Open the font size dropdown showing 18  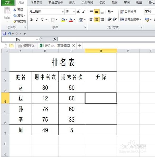pos(74,12)
